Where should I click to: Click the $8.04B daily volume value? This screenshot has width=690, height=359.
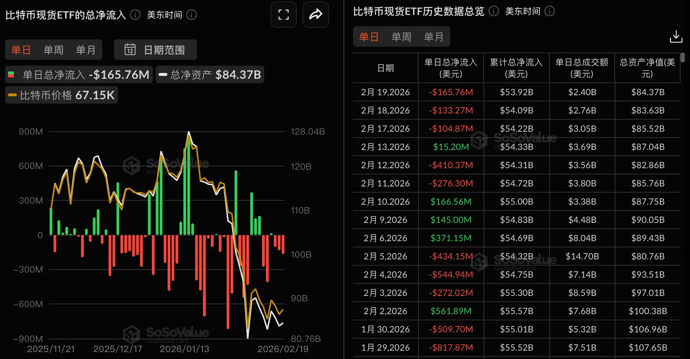582,238
